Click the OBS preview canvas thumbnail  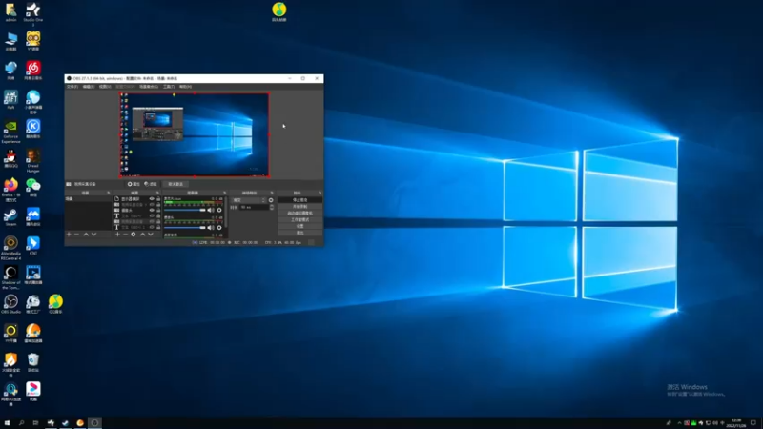pyautogui.click(x=195, y=134)
